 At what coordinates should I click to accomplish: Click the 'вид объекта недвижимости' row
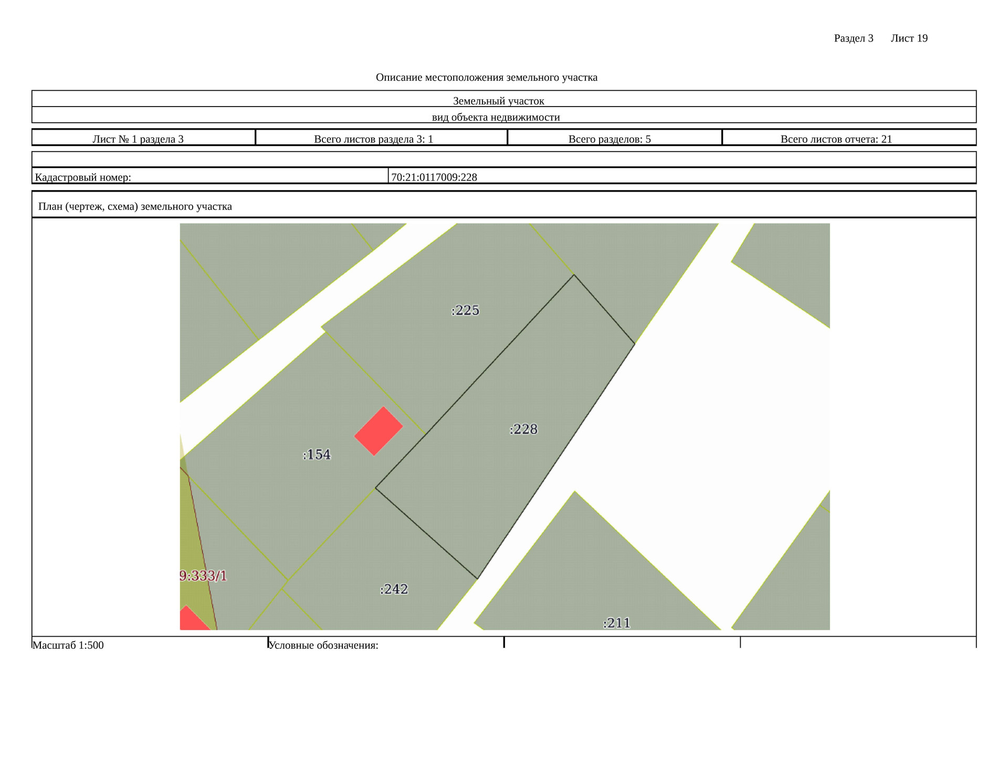496,117
